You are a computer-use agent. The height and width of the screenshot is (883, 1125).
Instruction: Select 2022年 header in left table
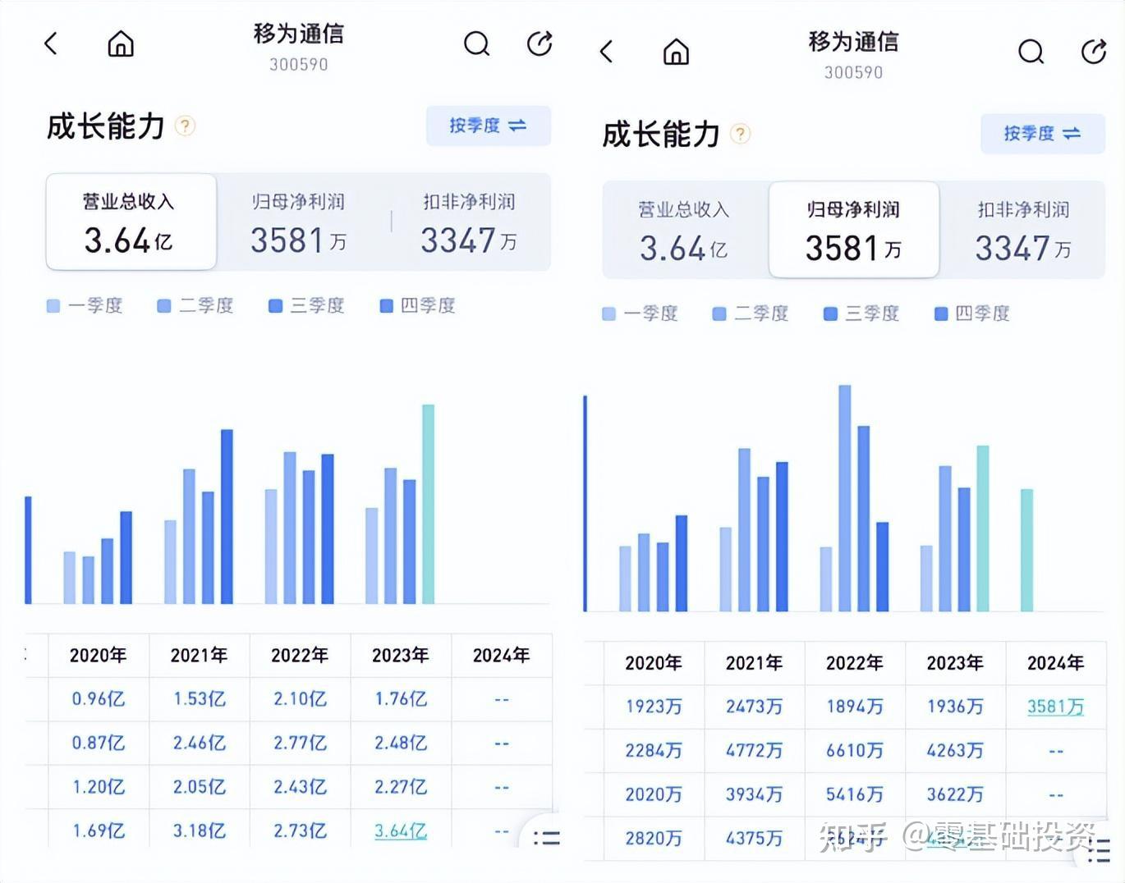coord(300,655)
